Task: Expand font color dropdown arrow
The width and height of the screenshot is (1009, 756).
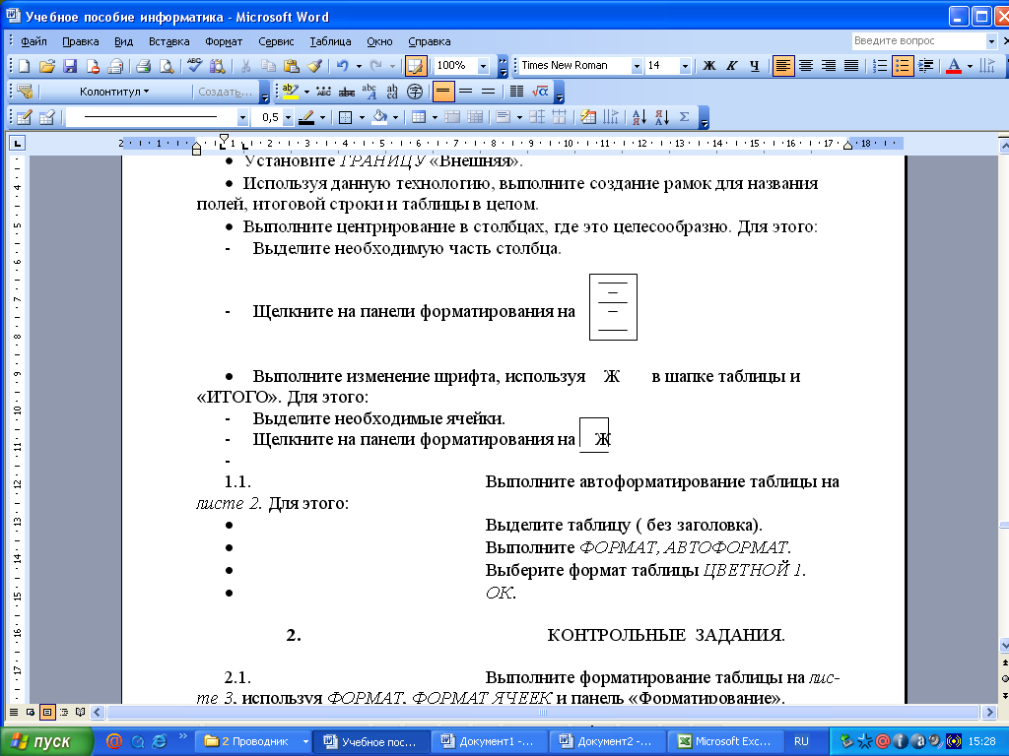Action: (970, 66)
